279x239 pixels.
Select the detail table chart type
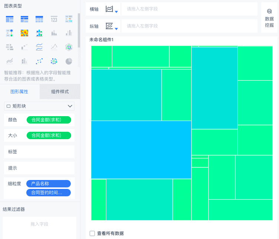[x=39, y=19]
